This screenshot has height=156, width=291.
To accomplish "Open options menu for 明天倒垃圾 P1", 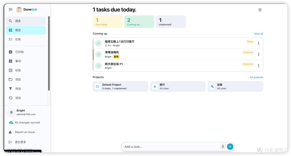I will [258, 66].
